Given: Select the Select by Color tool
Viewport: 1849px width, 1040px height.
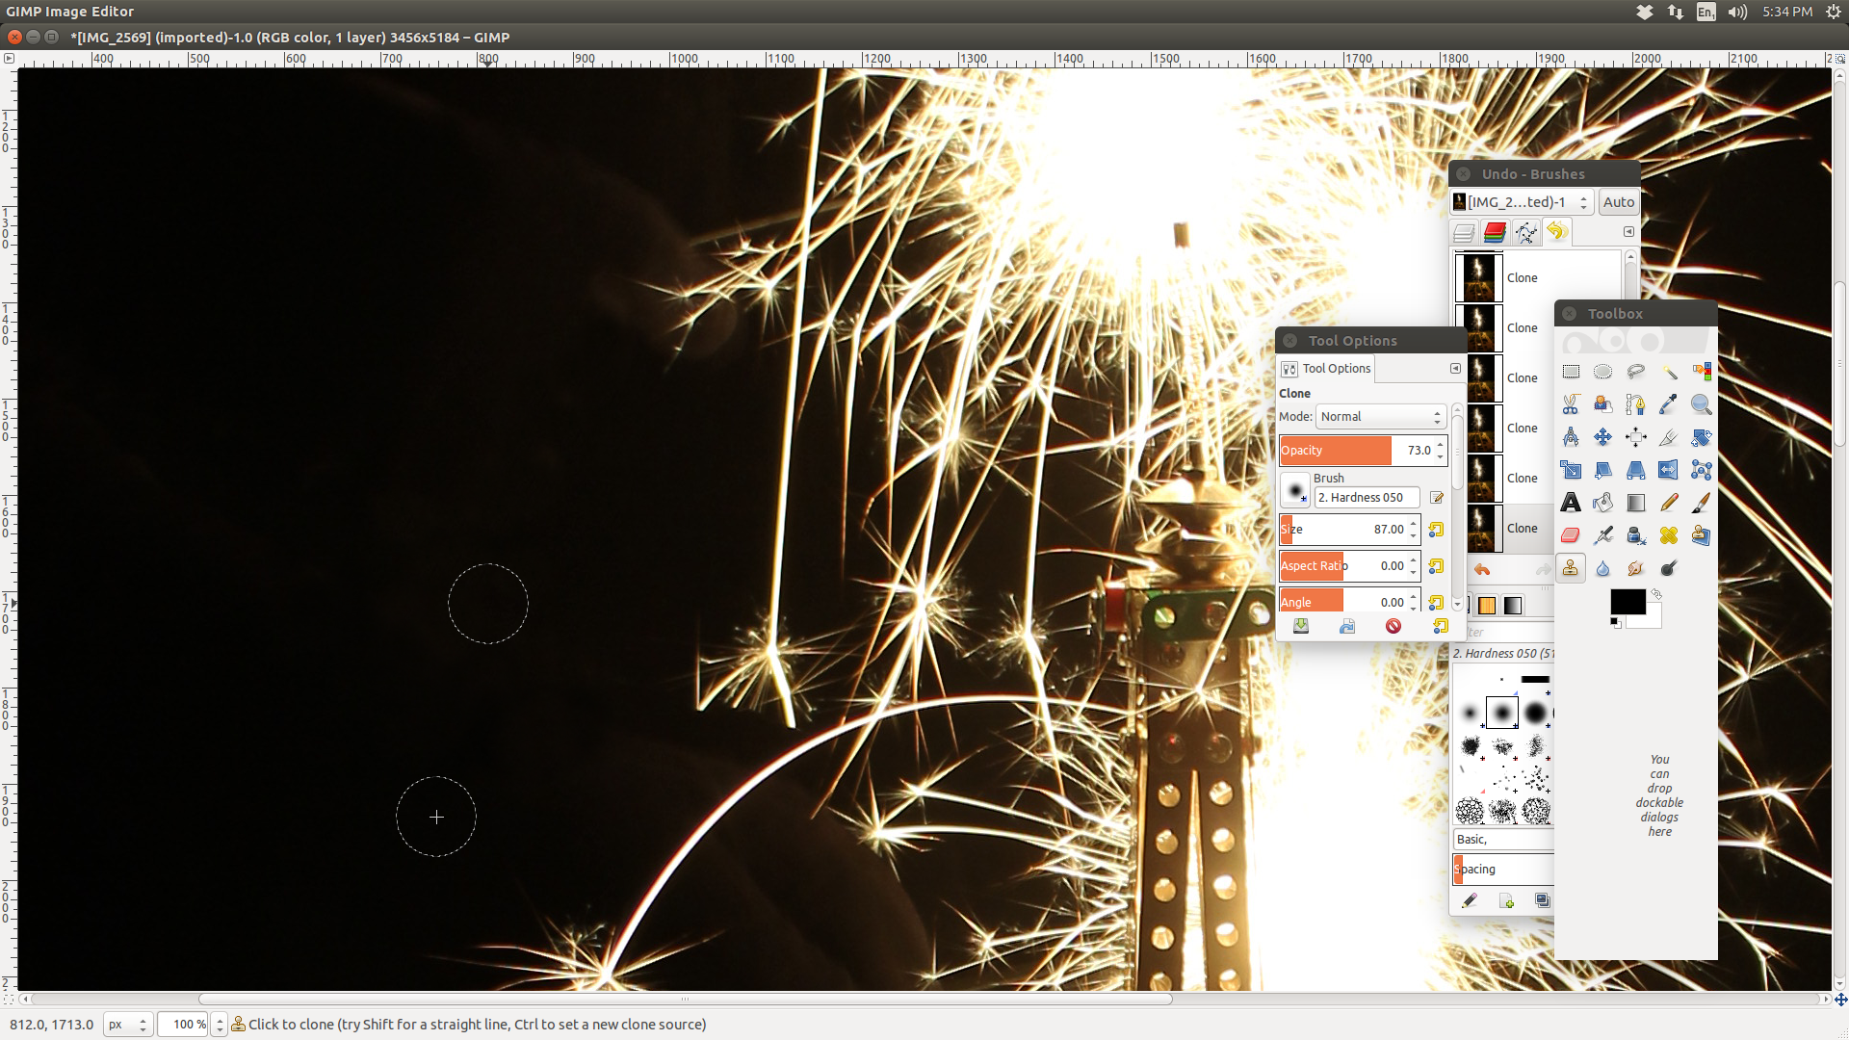Looking at the screenshot, I should click(x=1702, y=372).
